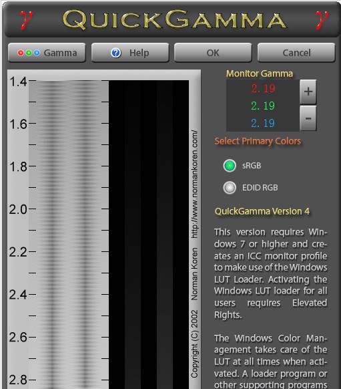Click the blue question mark Help icon
This screenshot has height=389, width=341.
(x=115, y=53)
